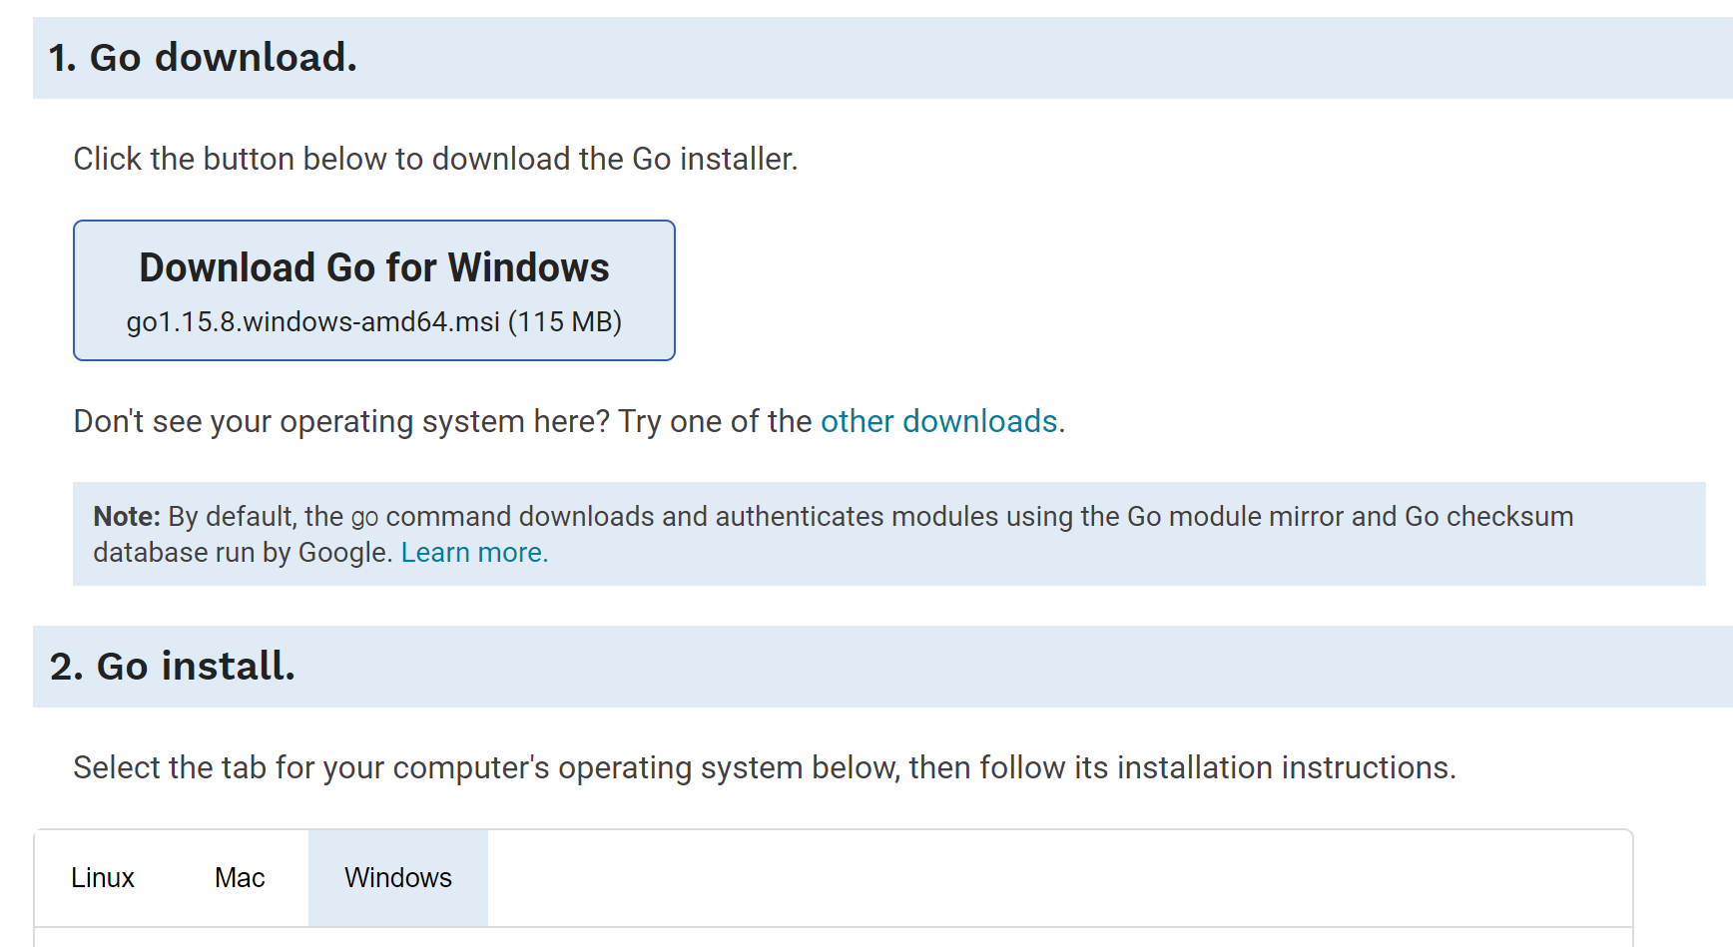Click the 'Select the tab for your computer's' sentence
1733x947 pixels.
(x=765, y=767)
